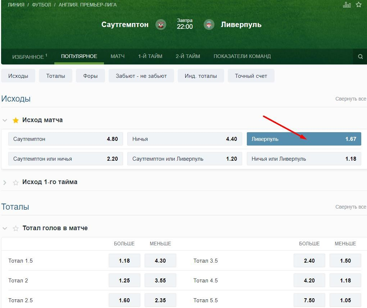
Task: Filter markets by Тоталы
Action: 55,76
